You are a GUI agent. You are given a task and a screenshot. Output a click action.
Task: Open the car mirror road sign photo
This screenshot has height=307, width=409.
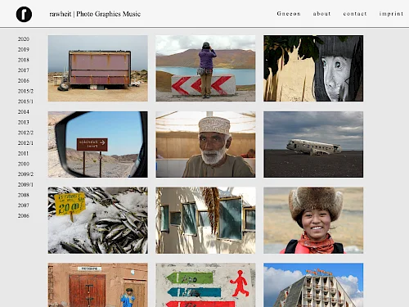tap(98, 144)
